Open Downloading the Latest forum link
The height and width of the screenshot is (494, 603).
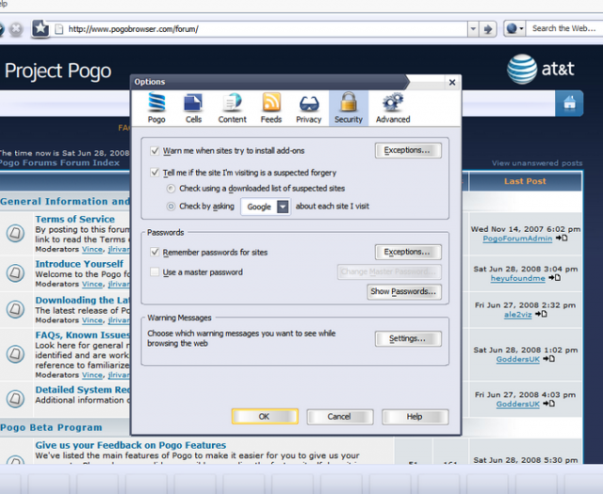click(83, 300)
